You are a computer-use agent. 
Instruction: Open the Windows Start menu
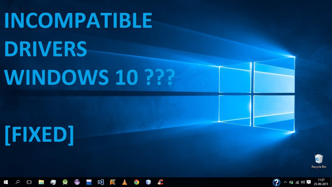point(6,182)
